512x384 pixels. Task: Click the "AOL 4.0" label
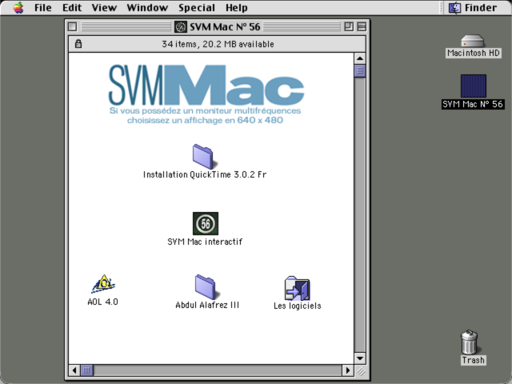tap(103, 302)
